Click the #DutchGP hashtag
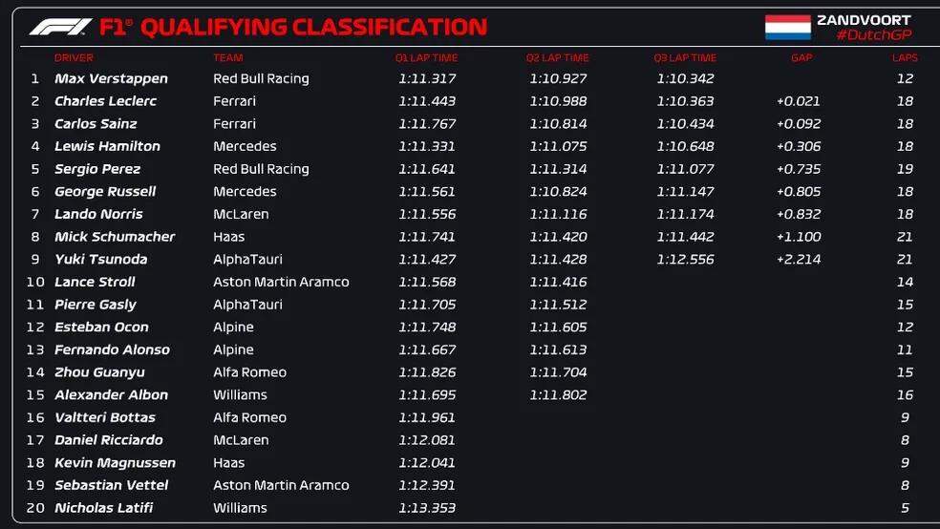 [873, 35]
